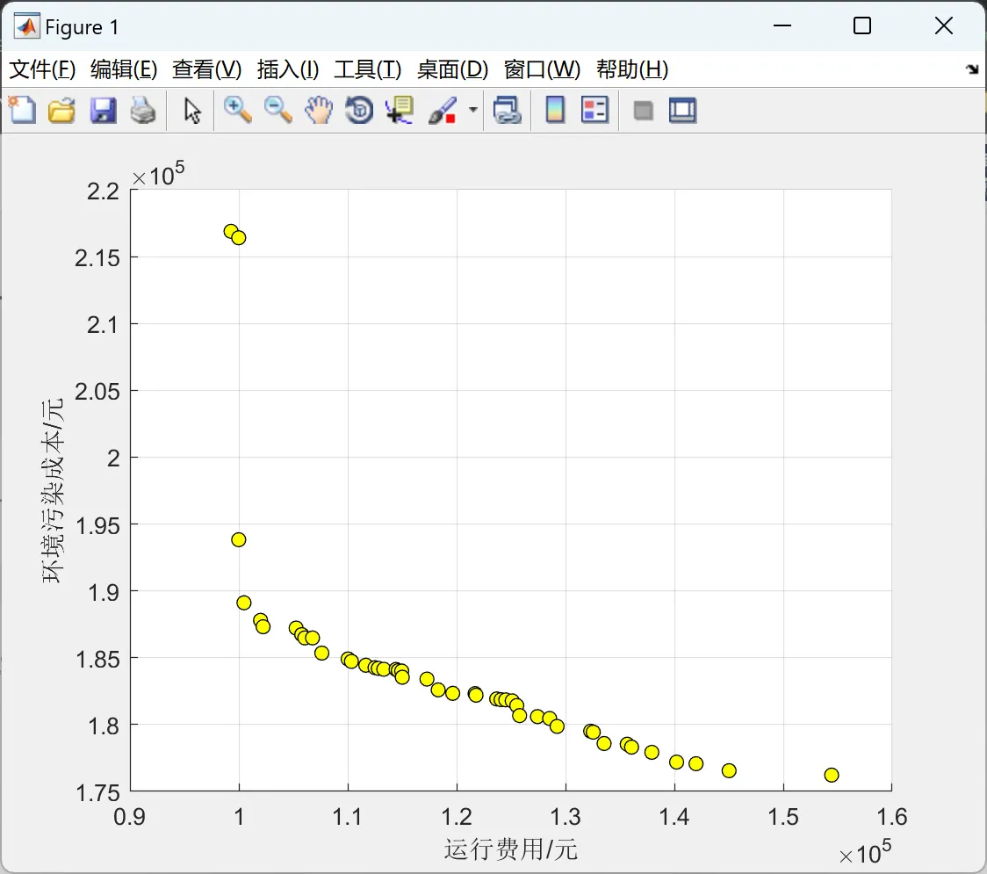Screen dimensions: 987x874
Task: Click the New Figure icon
Action: coord(22,110)
